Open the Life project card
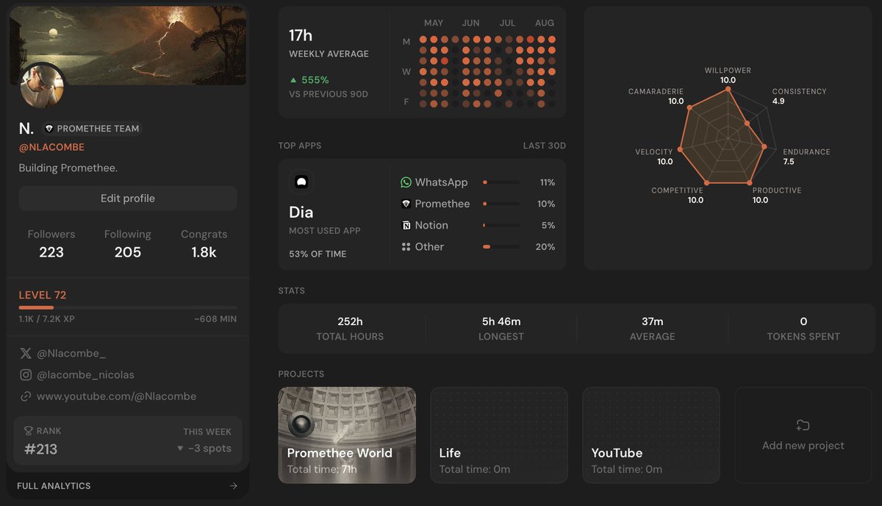 click(x=499, y=435)
